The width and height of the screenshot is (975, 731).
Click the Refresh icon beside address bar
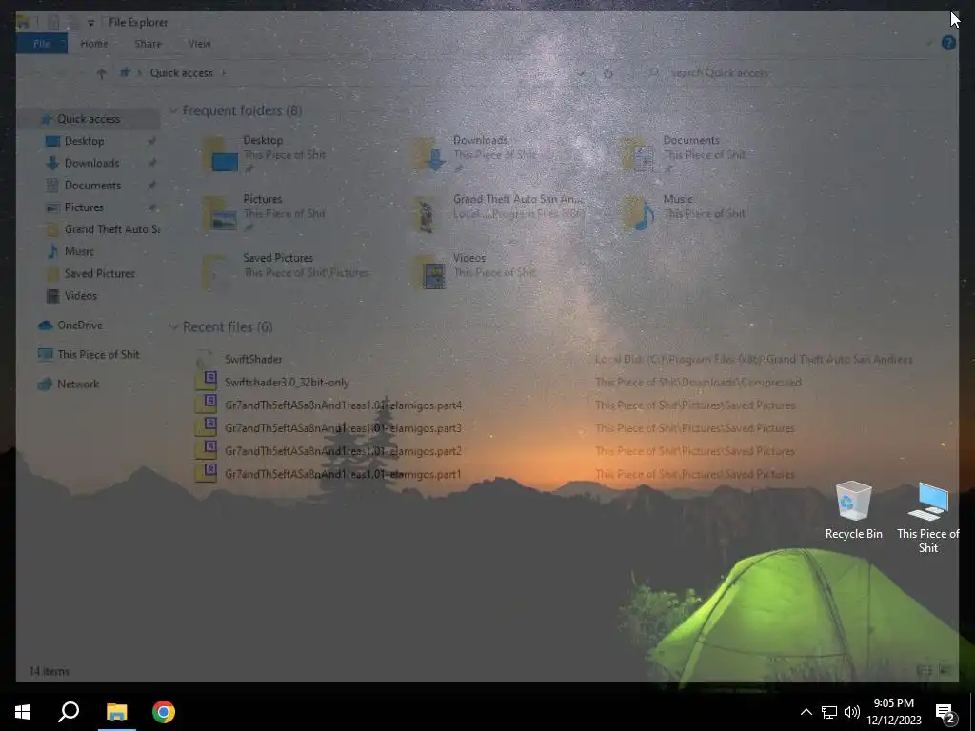pyautogui.click(x=607, y=73)
